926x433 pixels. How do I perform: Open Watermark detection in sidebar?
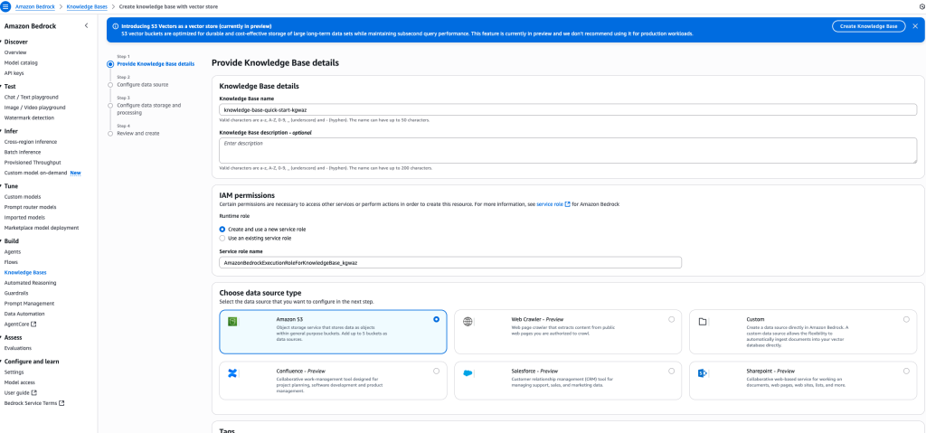[29, 118]
